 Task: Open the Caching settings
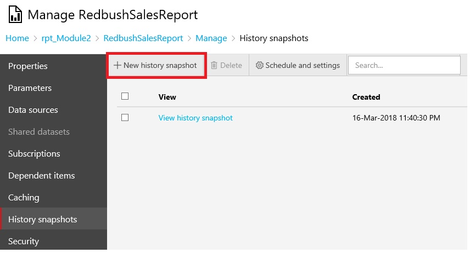pos(24,198)
